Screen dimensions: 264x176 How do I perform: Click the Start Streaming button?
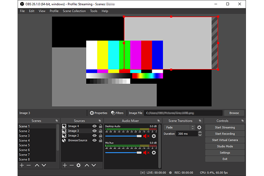[224, 127]
